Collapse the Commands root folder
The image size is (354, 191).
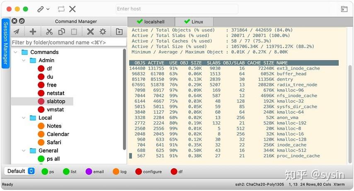(x=15, y=52)
